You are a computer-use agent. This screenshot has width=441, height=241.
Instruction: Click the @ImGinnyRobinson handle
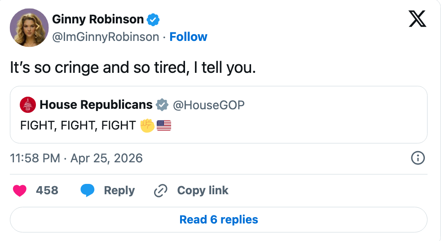pos(106,37)
